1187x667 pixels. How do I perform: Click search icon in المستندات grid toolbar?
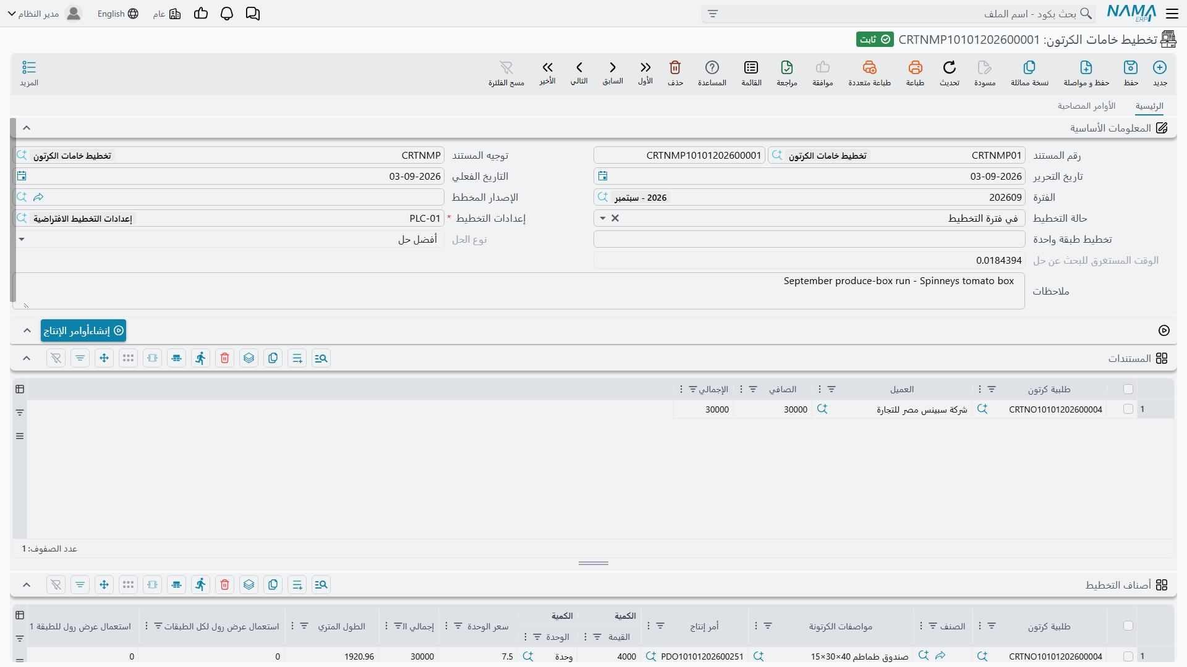pyautogui.click(x=321, y=358)
